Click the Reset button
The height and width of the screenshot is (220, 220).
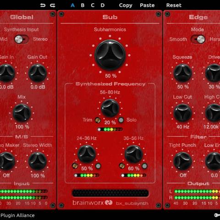[x=174, y=5]
